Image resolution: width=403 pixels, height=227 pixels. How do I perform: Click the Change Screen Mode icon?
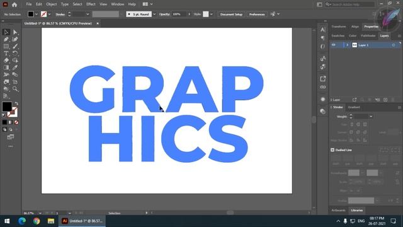(x=11, y=137)
